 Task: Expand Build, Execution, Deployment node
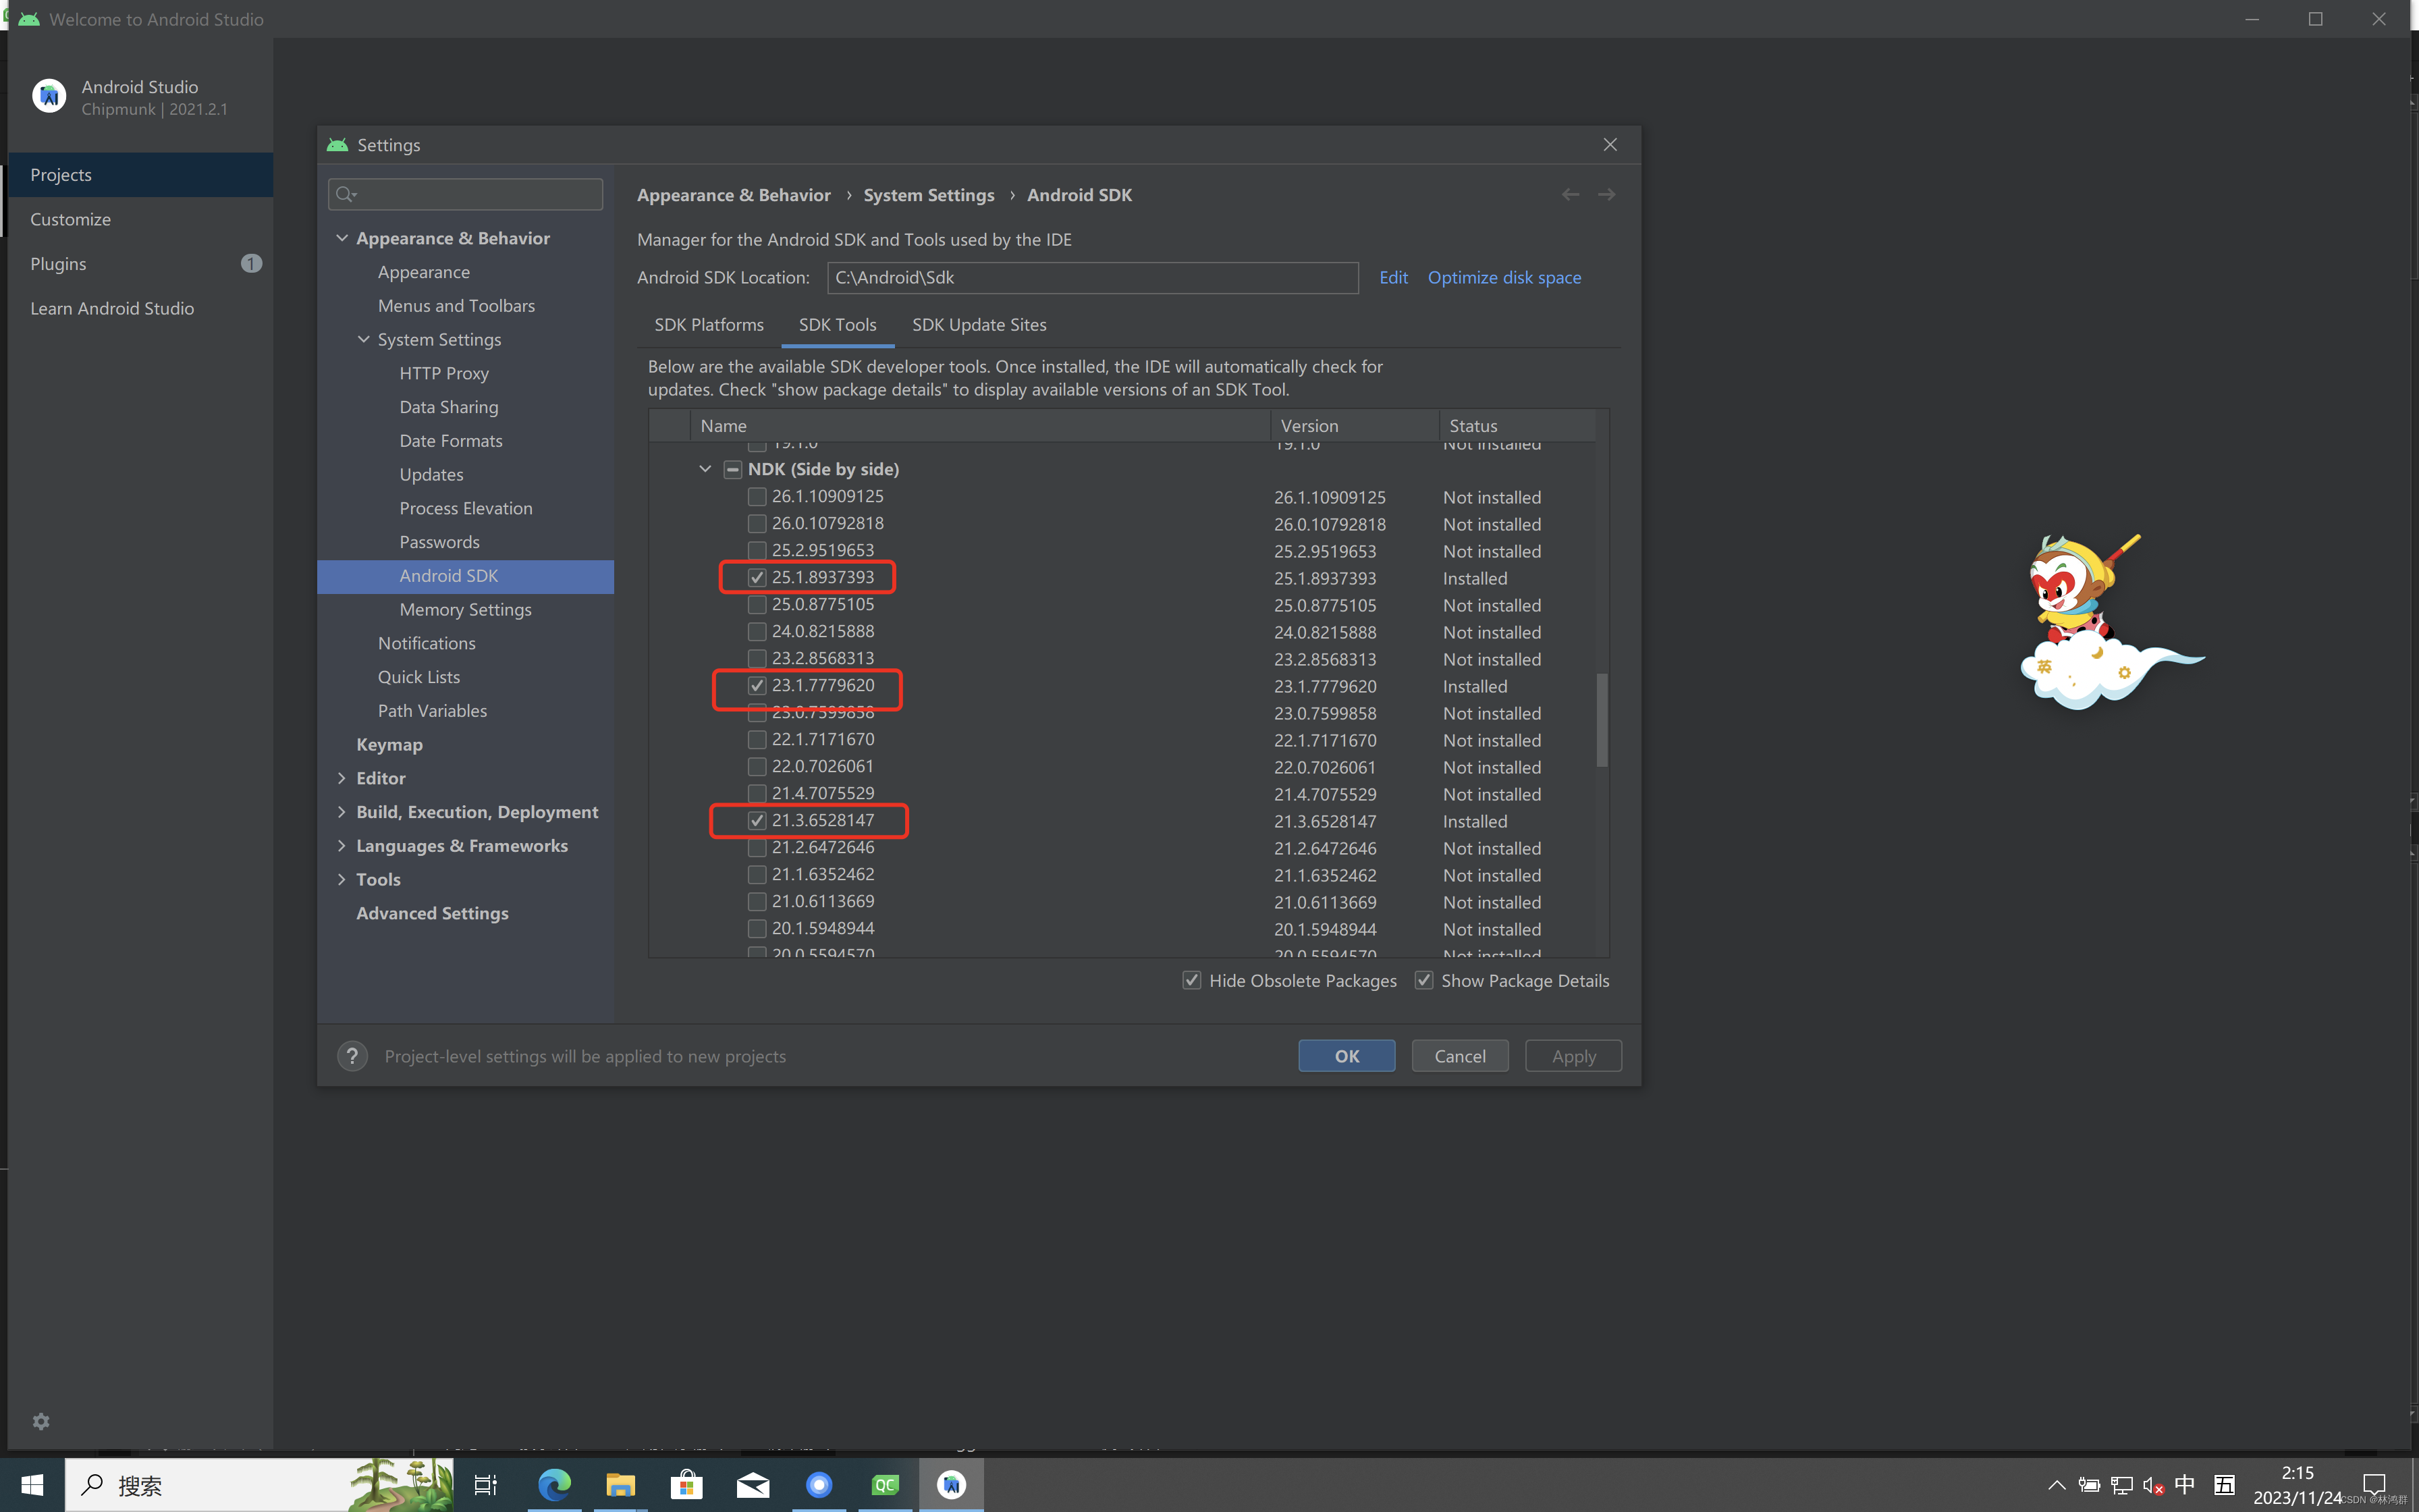pyautogui.click(x=342, y=812)
